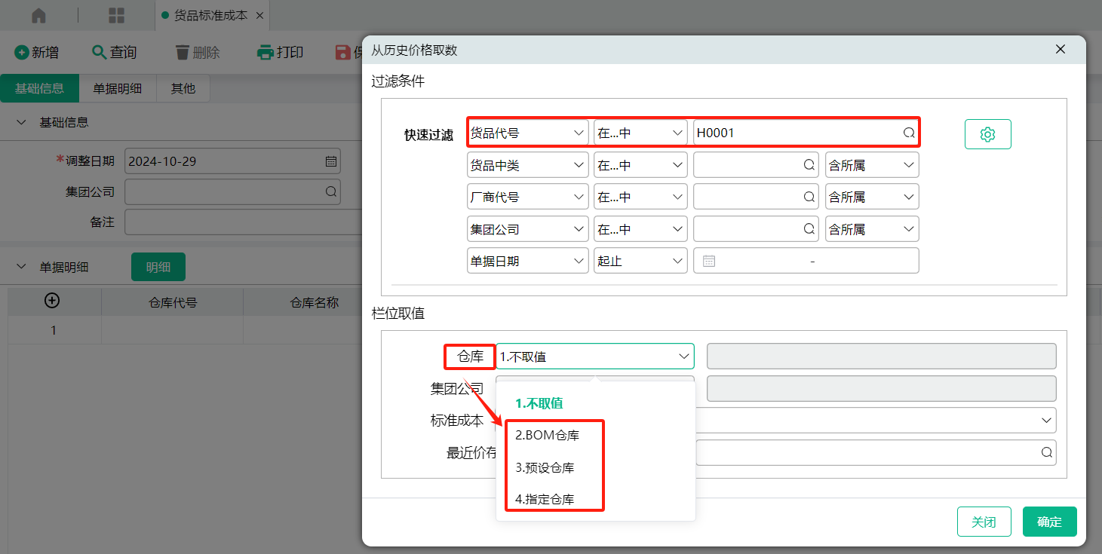Image resolution: width=1102 pixels, height=554 pixels.
Task: Open the operator dropdown next to 货品代号
Action: tap(640, 133)
